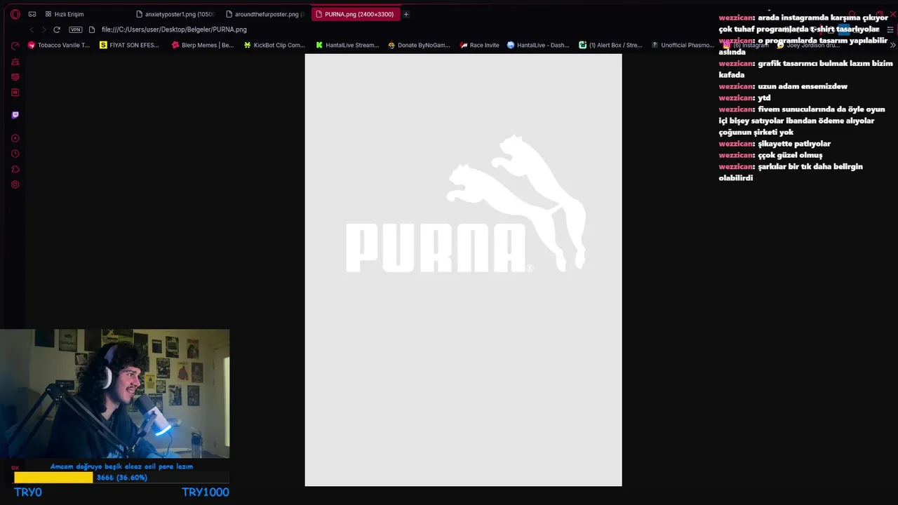Image resolution: width=898 pixels, height=505 pixels.
Task: Click the 'ççok güzel olmuş' chat message
Action: 770,155
